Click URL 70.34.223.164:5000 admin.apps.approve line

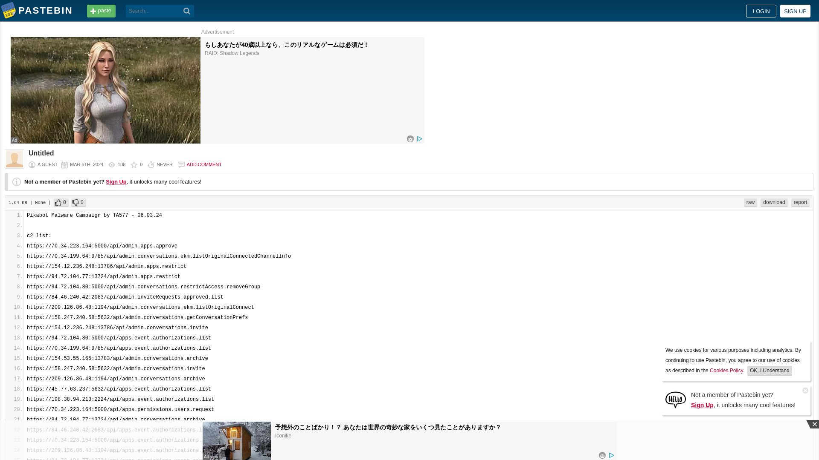coord(102,246)
